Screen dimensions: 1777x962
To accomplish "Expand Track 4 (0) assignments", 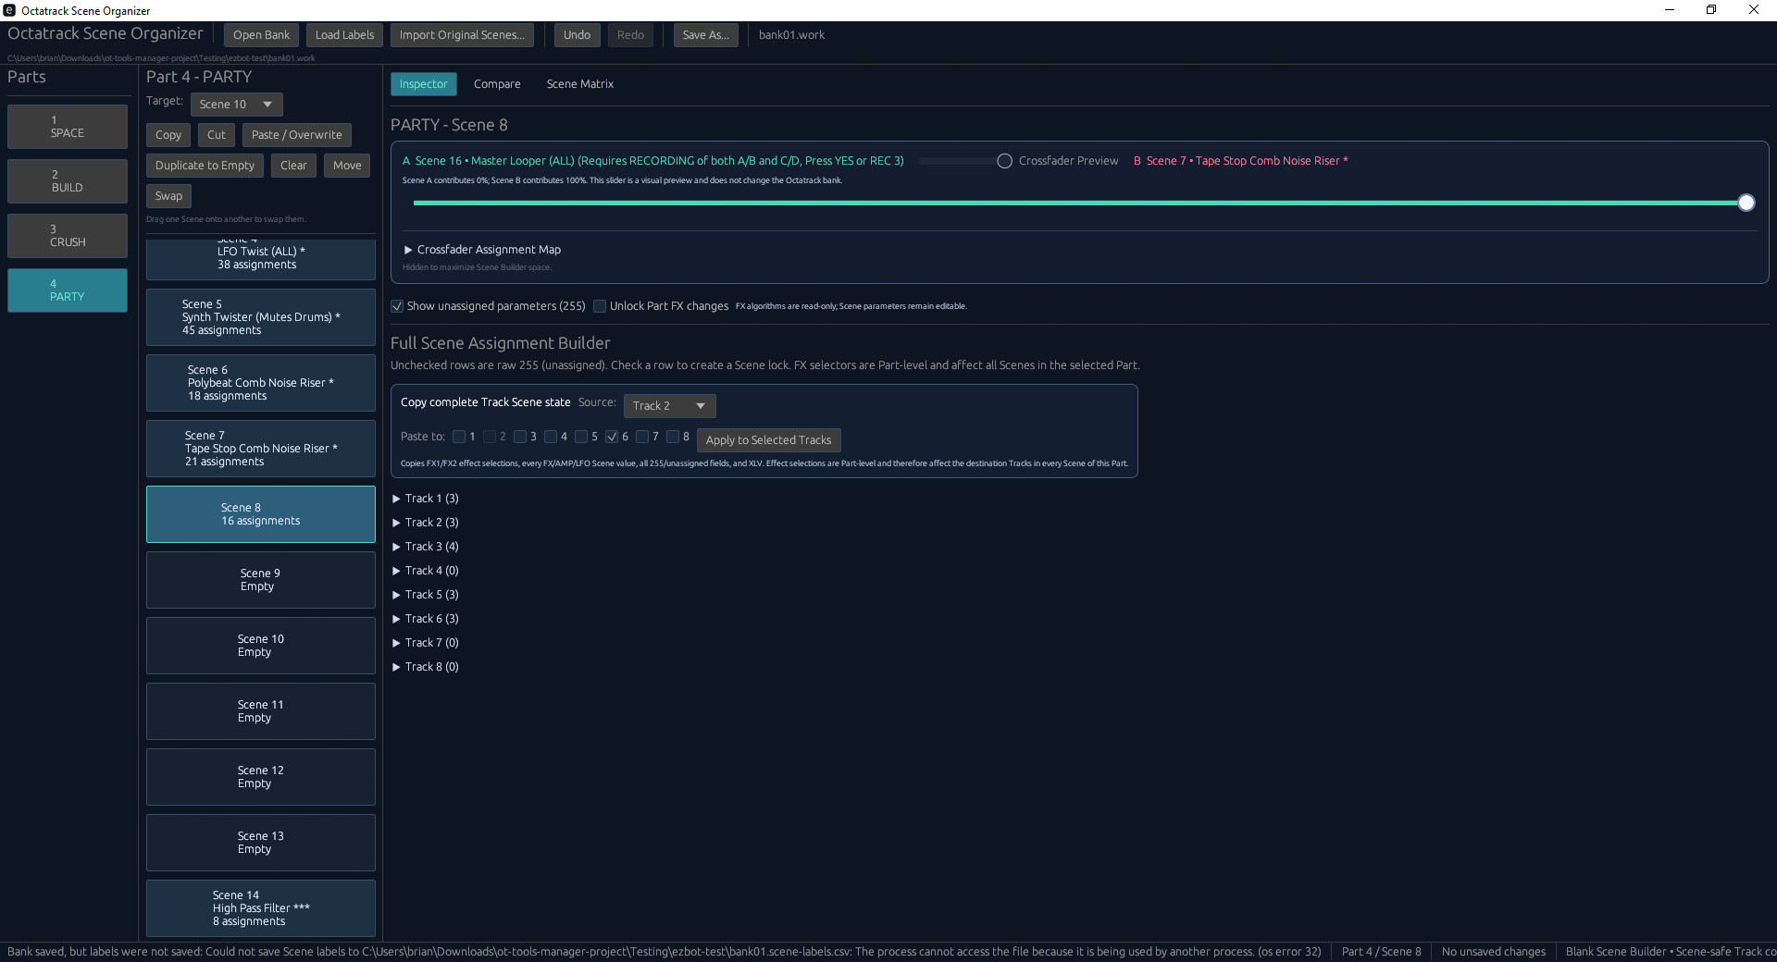I will (x=426, y=571).
